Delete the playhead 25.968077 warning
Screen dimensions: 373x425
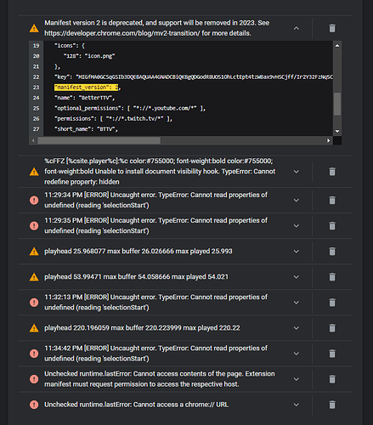click(332, 251)
